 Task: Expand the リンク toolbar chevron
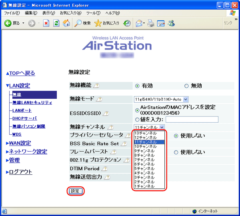coord(236,19)
